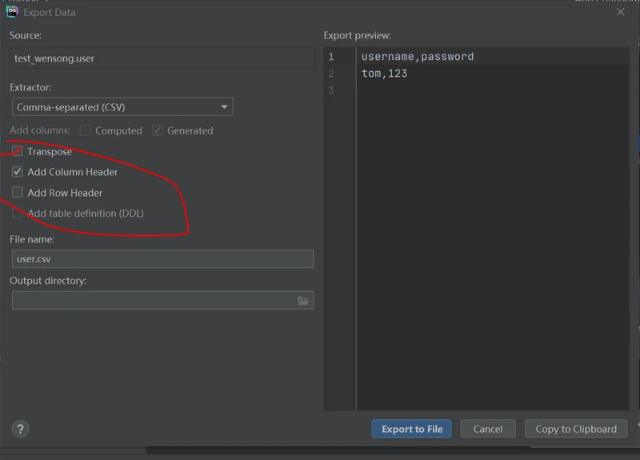This screenshot has width=640, height=460.
Task: Close the Export Data dialog
Action: click(621, 12)
